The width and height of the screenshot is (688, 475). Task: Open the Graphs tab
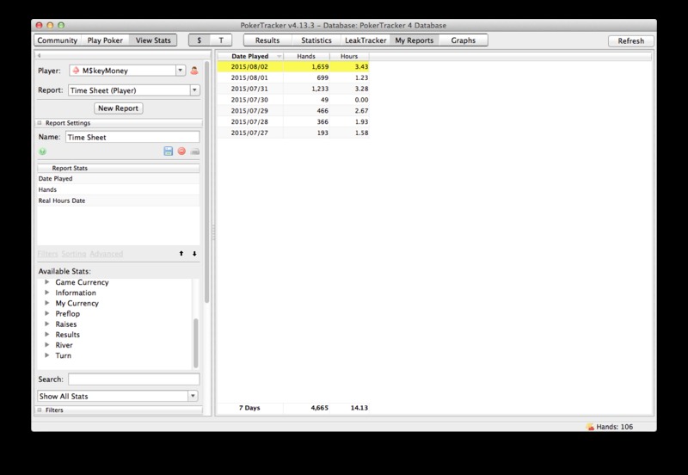(x=464, y=40)
